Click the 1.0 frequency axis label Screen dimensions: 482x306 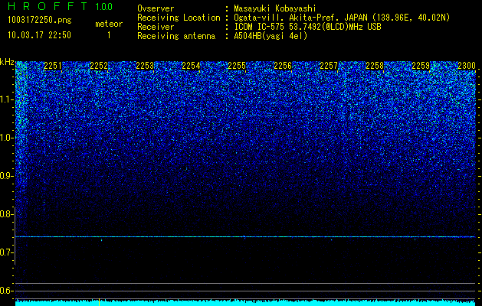(x=7, y=138)
